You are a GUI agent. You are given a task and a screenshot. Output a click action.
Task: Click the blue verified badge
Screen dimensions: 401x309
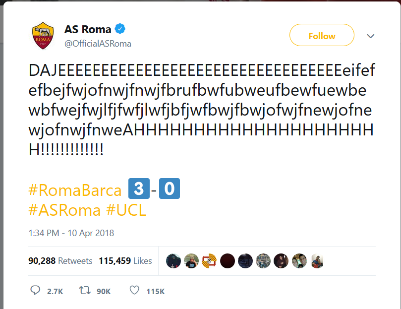pyautogui.click(x=121, y=29)
